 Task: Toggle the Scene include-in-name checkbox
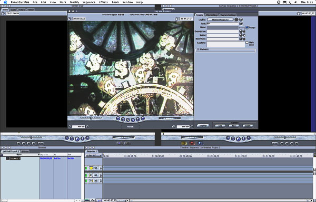[244, 35]
